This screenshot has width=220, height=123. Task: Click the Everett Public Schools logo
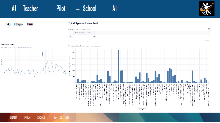point(207,8)
